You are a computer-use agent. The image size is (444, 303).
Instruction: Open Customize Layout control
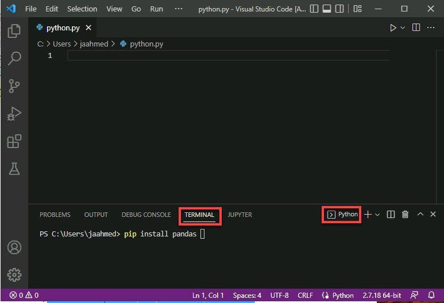pos(358,9)
